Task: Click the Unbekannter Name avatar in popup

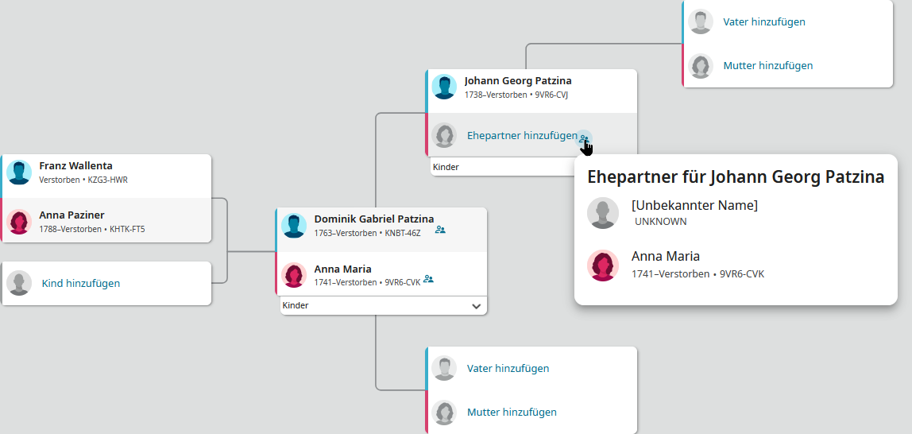Action: coord(603,213)
